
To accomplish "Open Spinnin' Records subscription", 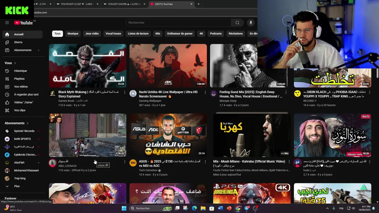I will click(23, 131).
